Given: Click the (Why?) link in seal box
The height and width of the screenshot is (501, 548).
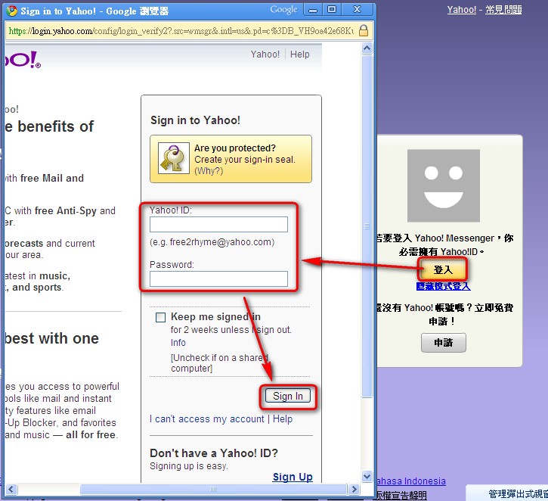Looking at the screenshot, I should point(209,171).
